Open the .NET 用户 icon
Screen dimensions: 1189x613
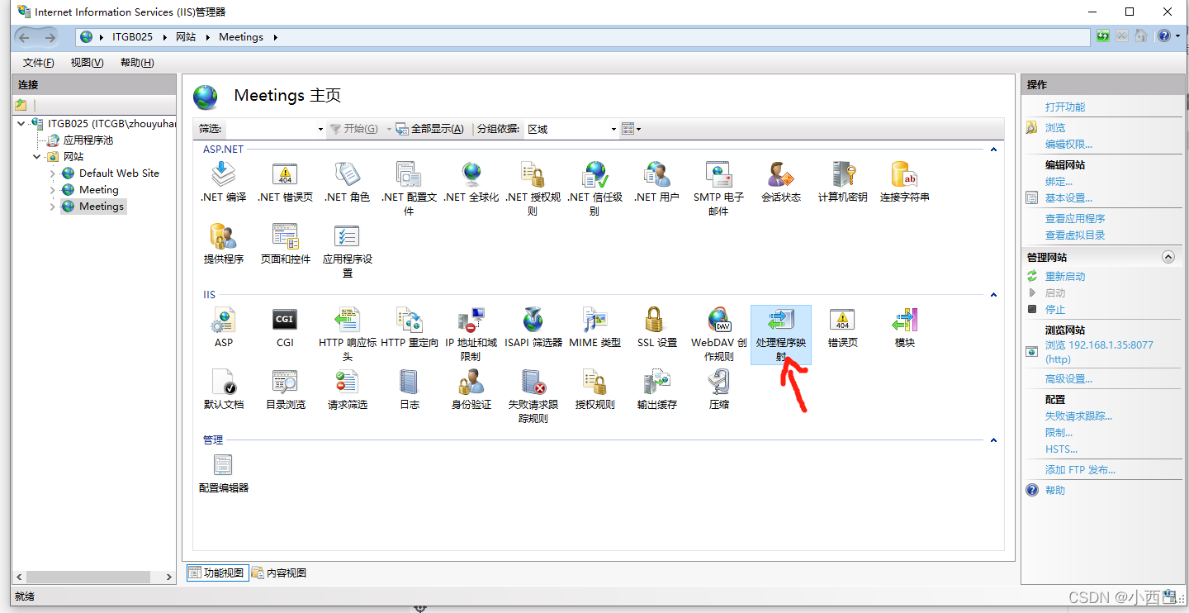click(656, 182)
